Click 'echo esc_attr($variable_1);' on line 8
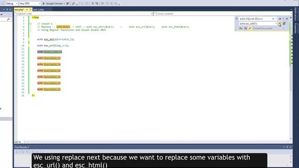The height and width of the screenshot is (168, 299). (x=56, y=39)
